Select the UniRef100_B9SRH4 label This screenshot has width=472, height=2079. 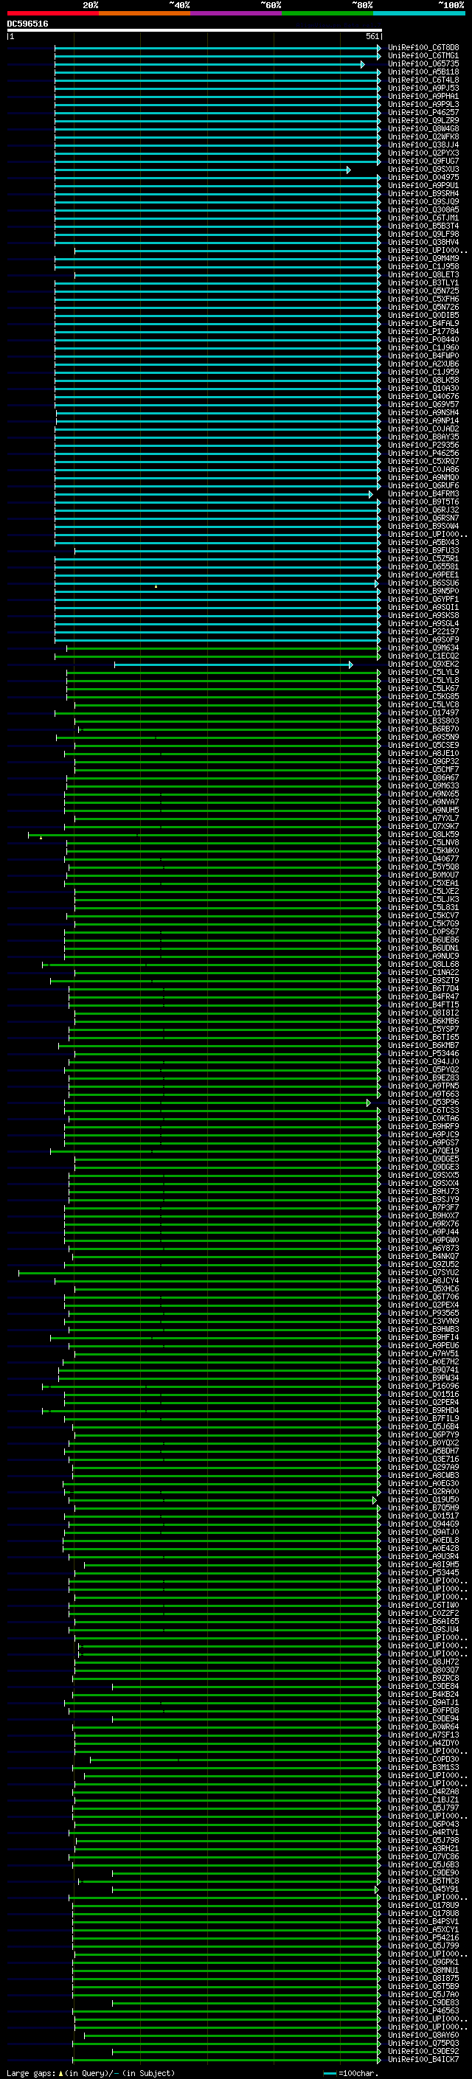point(423,194)
